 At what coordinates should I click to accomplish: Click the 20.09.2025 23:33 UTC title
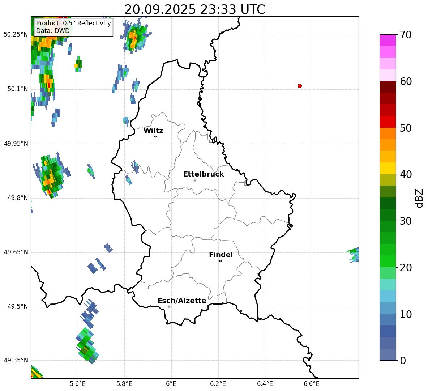[x=194, y=9]
